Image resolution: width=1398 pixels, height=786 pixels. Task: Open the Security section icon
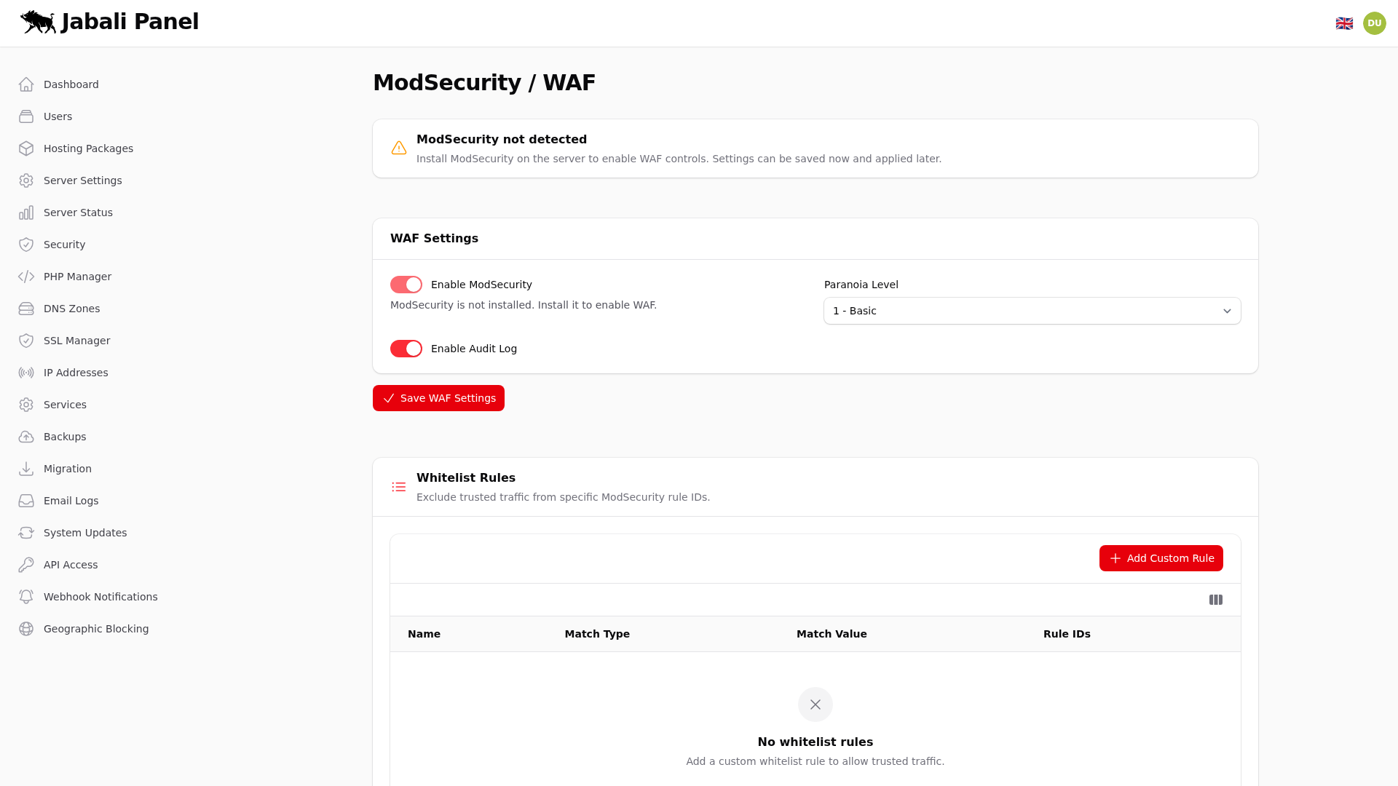click(x=26, y=244)
